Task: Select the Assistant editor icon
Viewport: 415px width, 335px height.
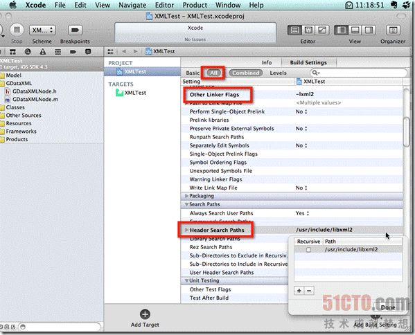Action: [308, 30]
